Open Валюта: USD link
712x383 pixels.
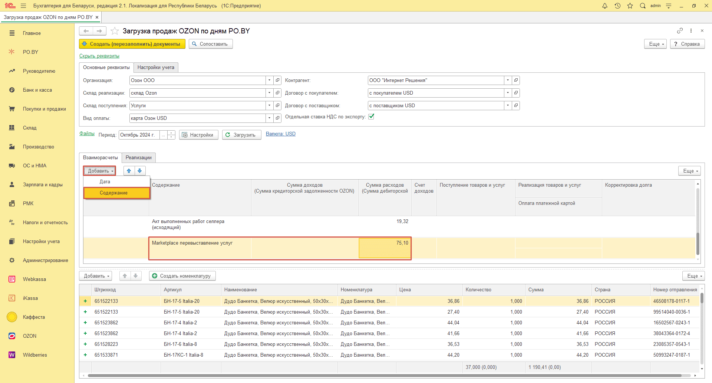pos(281,134)
